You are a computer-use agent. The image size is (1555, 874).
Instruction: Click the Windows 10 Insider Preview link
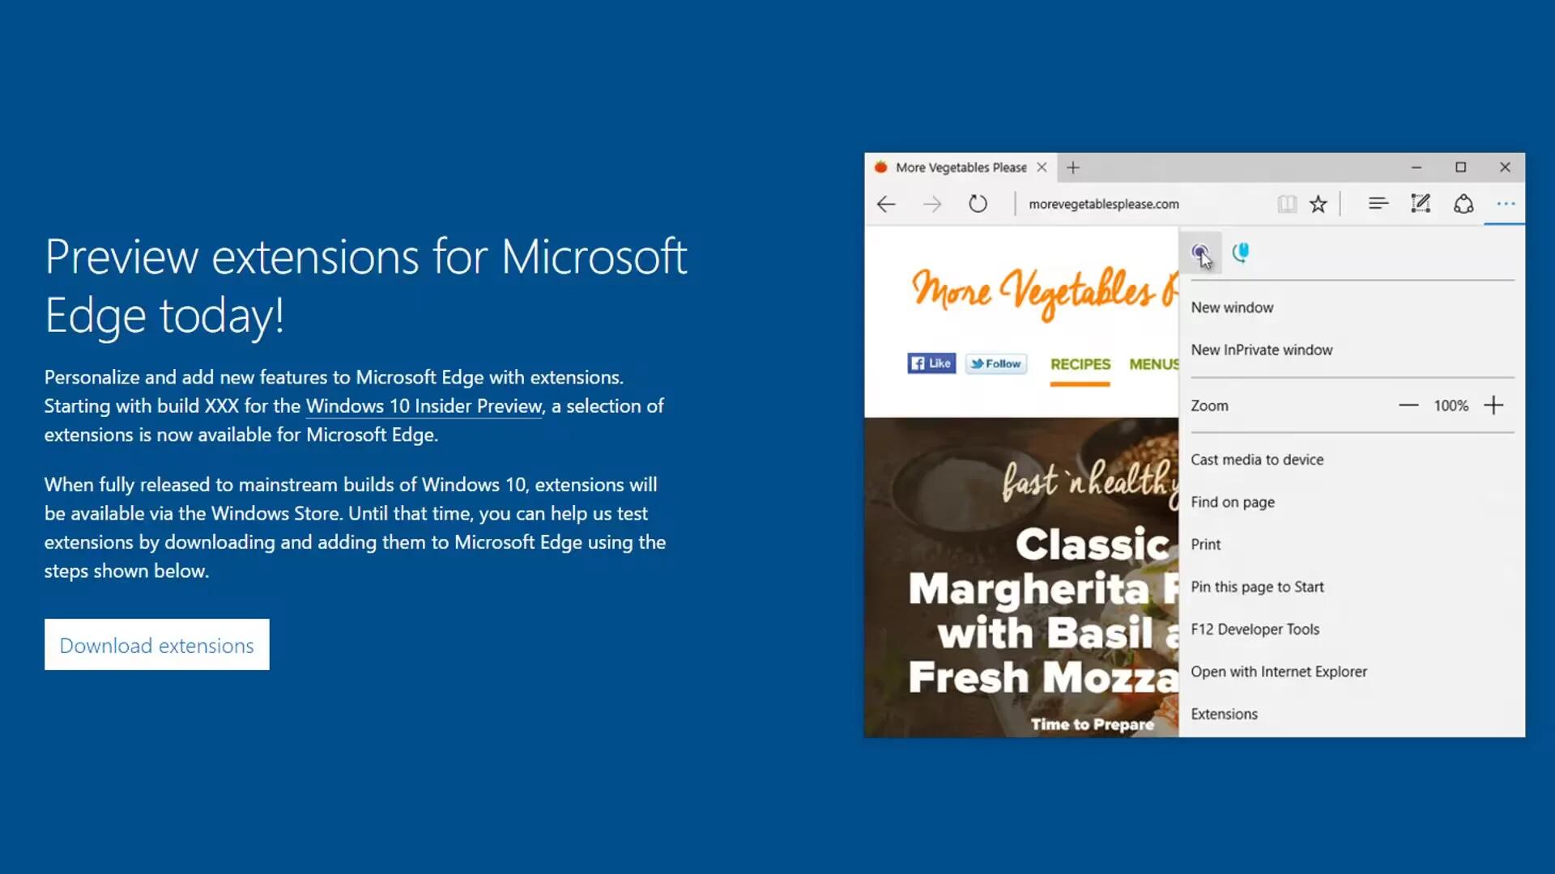pyautogui.click(x=422, y=406)
